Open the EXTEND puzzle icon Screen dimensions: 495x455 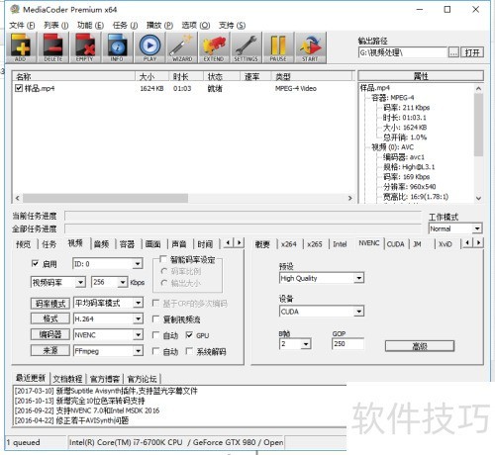214,47
